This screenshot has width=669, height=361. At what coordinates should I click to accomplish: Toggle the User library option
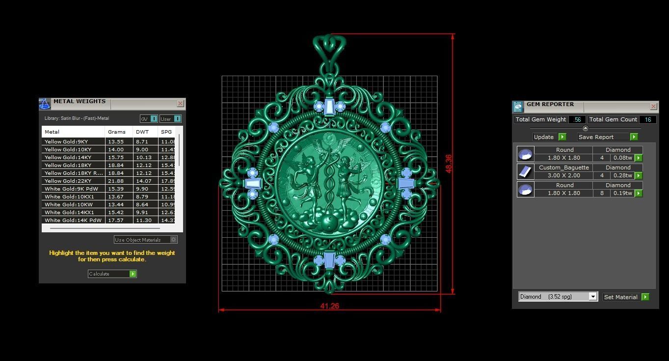click(170, 119)
